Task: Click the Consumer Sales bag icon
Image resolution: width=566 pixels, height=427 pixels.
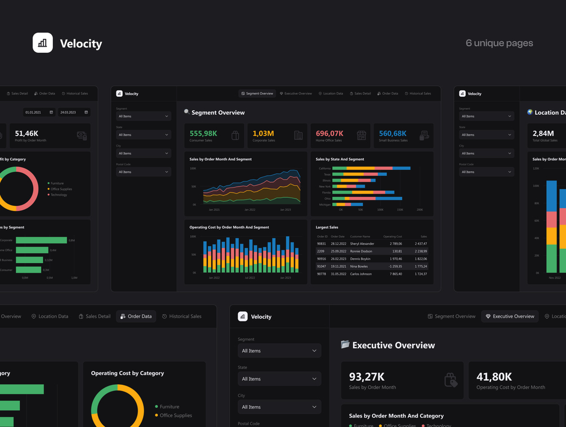Action: (235, 135)
